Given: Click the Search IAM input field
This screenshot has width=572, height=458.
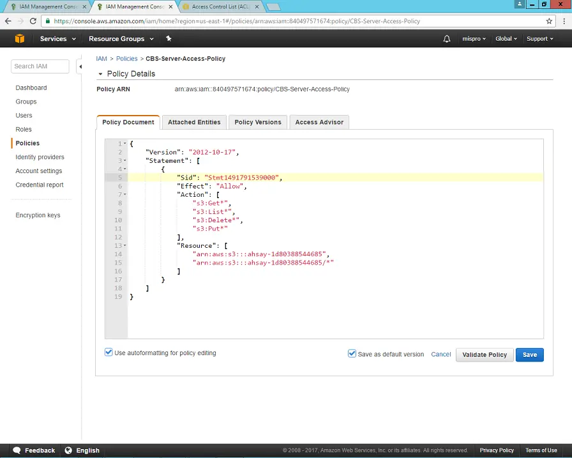Looking at the screenshot, I should click(x=40, y=66).
